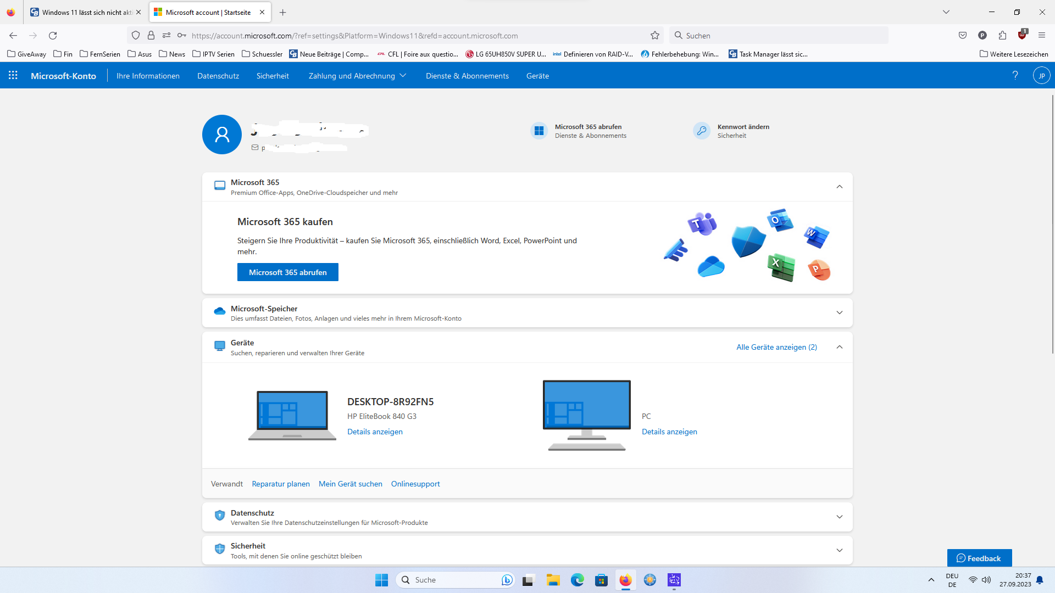Viewport: 1055px width, 593px height.
Task: Open the Sicherheit navigation item
Action: tap(273, 76)
